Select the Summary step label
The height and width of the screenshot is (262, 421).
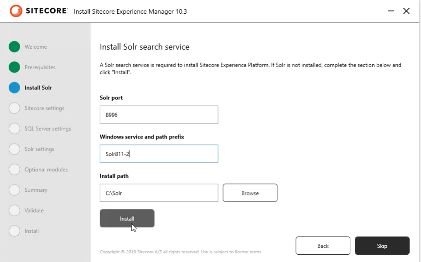click(x=36, y=190)
